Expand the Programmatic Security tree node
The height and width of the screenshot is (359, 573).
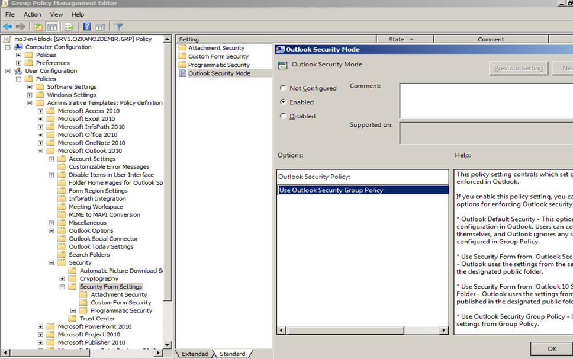(x=73, y=311)
